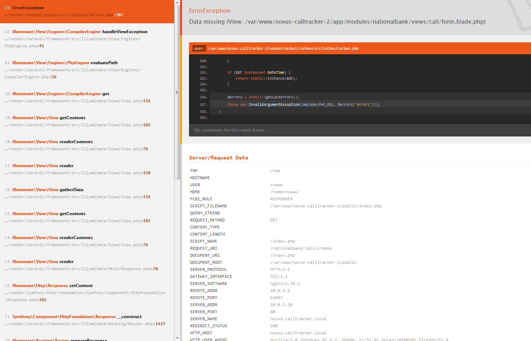531x341 pixels.
Task: Select frame 21 PhpEngine evaluatePath
Action: [x=87, y=70]
